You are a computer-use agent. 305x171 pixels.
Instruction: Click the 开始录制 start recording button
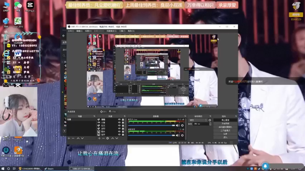coord(225,123)
